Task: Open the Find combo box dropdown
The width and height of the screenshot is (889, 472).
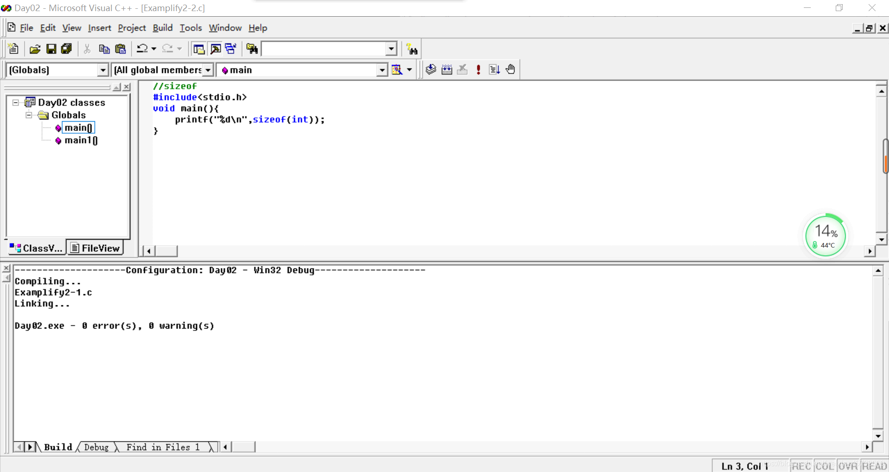Action: pos(391,49)
